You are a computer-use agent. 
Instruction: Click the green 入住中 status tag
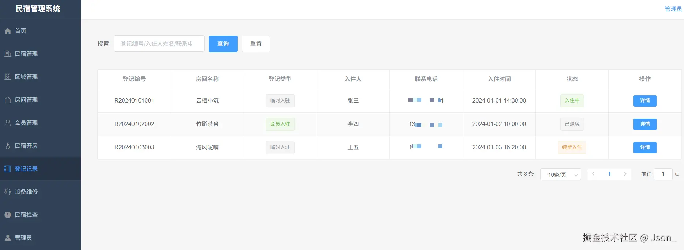tap(572, 101)
